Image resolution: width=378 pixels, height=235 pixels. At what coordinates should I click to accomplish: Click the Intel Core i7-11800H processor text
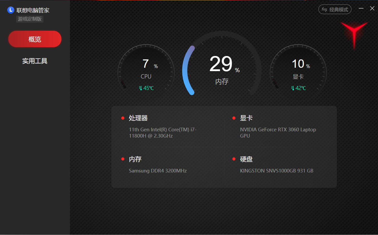click(163, 133)
